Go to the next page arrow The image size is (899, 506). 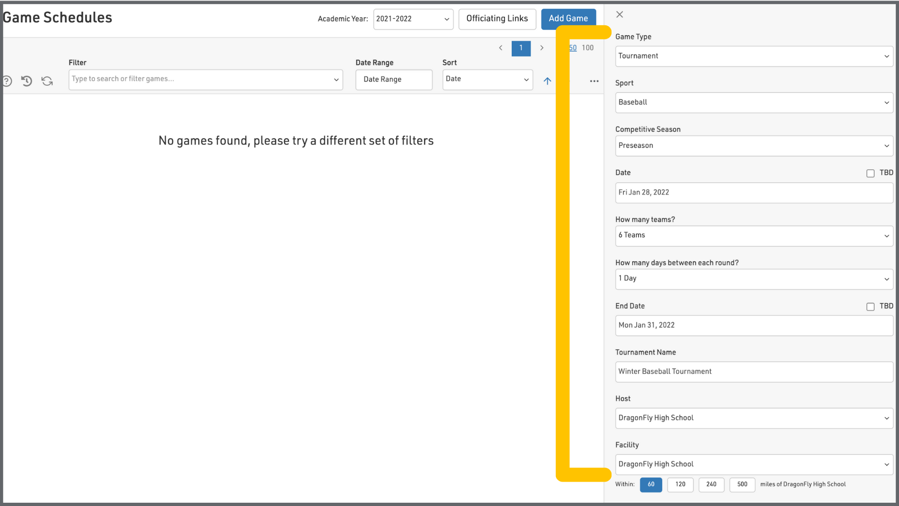click(x=542, y=48)
